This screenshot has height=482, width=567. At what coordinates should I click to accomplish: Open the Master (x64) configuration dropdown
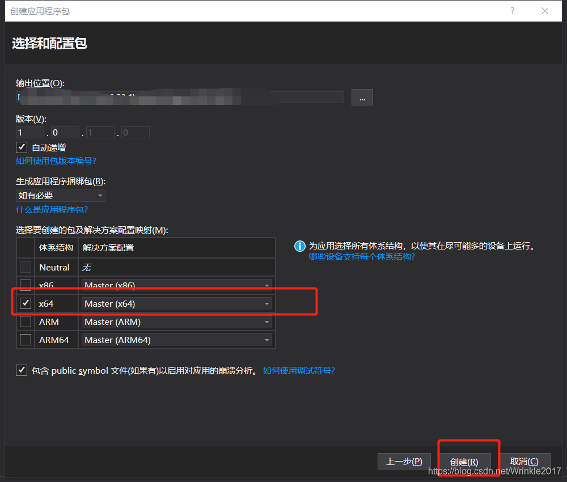coord(176,304)
